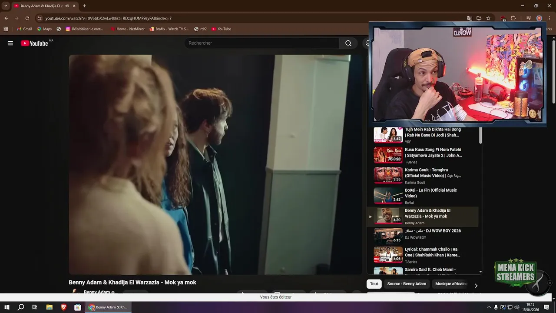Screen dimensions: 556x313
Task: Select the Tout filter chip
Action: [x=374, y=284]
